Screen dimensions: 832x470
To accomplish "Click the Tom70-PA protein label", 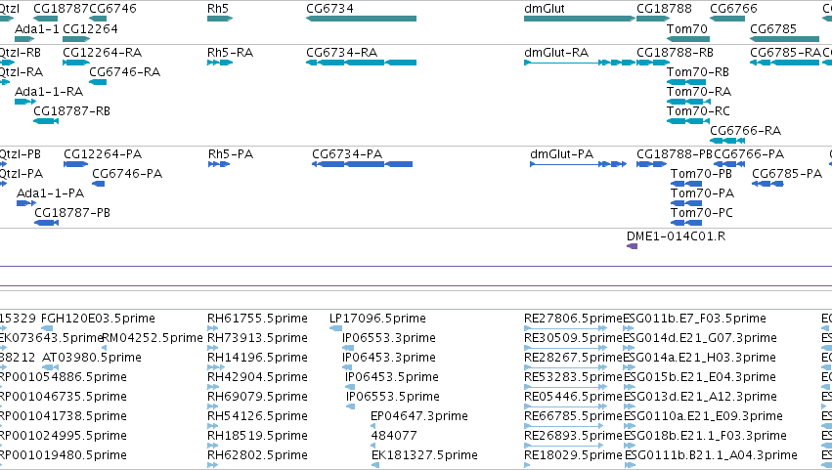I will 702,193.
